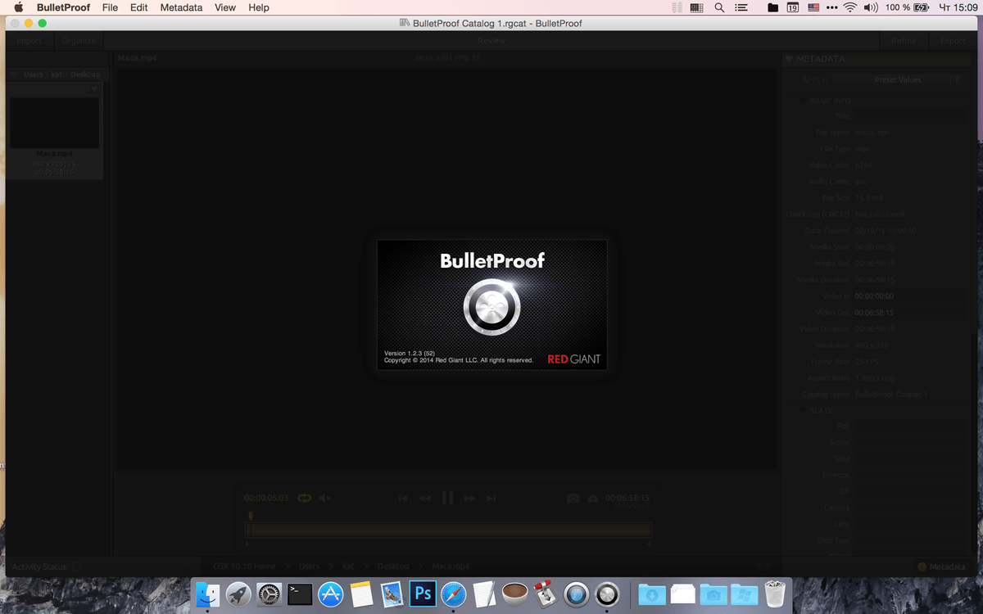Click Maca.mp4 in bottom breadcrumb
Viewport: 983px width, 614px height.
click(x=449, y=567)
